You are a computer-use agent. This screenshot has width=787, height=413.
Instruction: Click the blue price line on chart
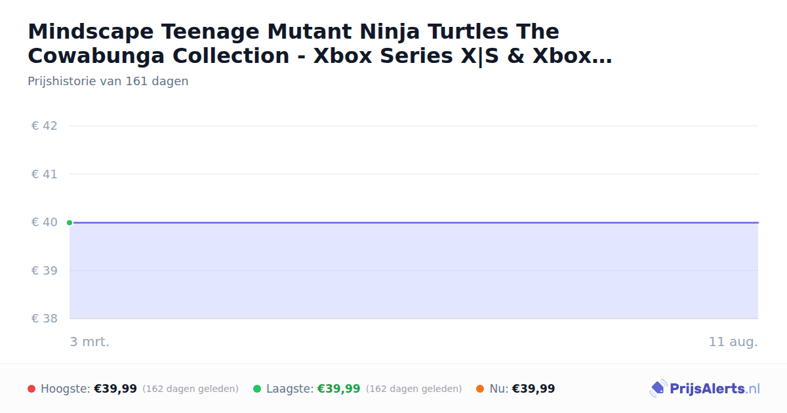click(x=414, y=222)
